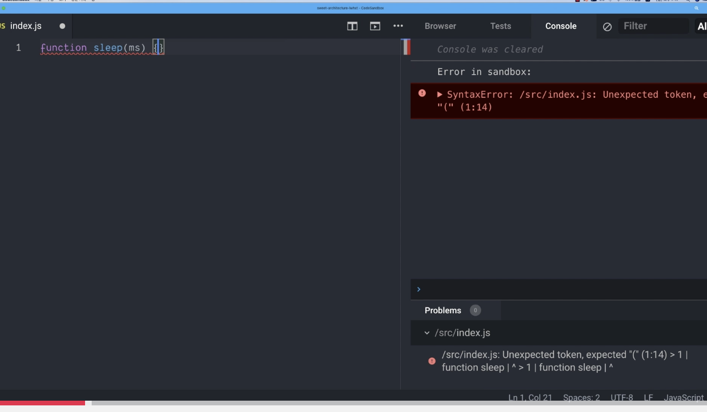Split the editor with the layout icon
Screen dimensions: 707x412
(352, 26)
